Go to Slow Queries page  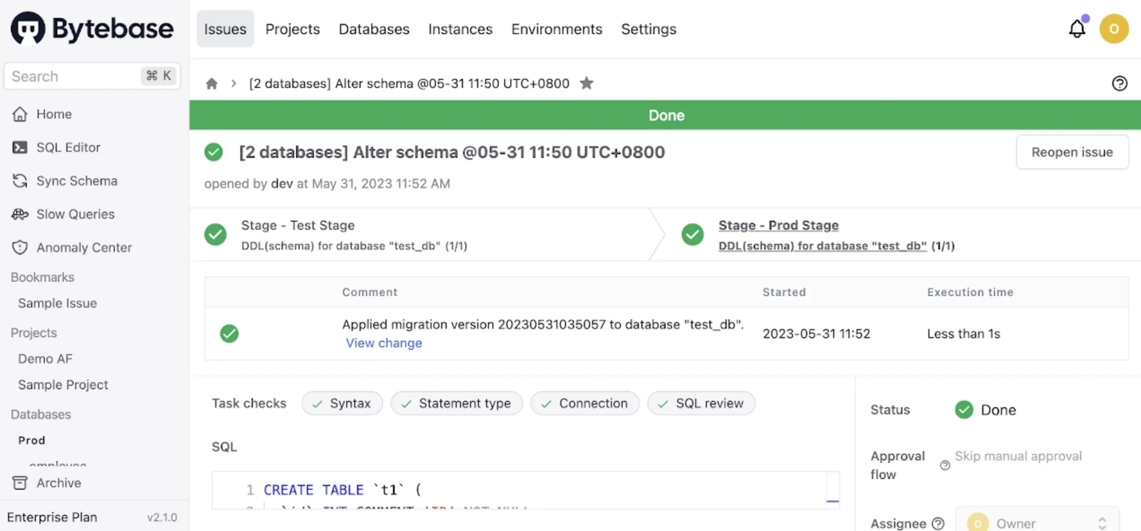(x=75, y=214)
